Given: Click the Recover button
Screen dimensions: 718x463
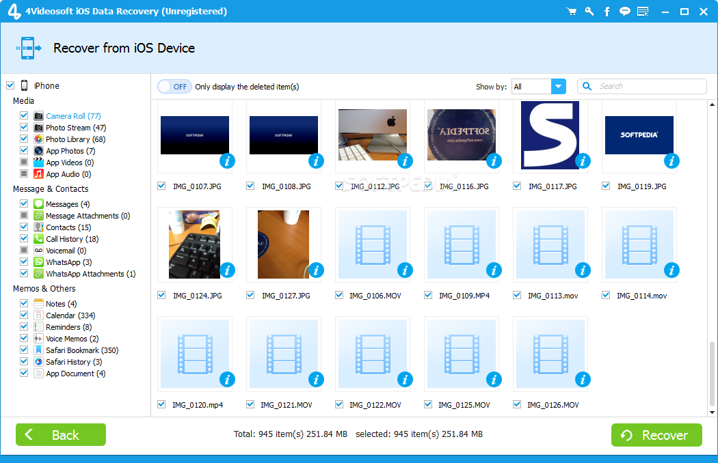Looking at the screenshot, I should point(656,434).
